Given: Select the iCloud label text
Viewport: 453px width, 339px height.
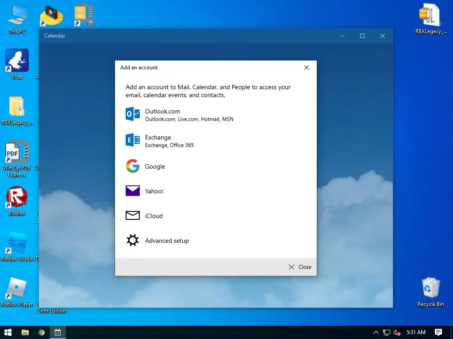Looking at the screenshot, I should pos(154,216).
